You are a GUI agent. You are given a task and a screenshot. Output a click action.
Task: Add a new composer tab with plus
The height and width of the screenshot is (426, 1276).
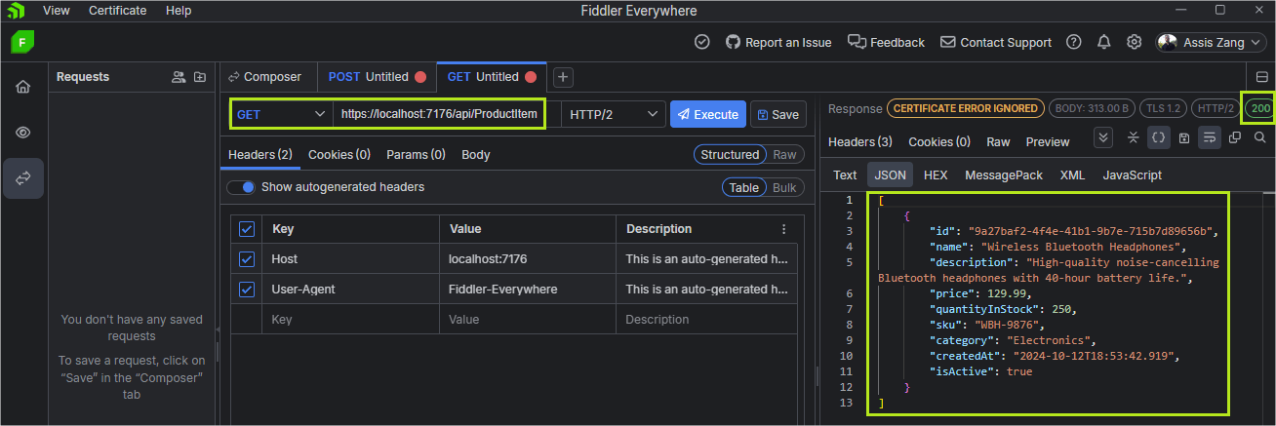click(x=564, y=77)
